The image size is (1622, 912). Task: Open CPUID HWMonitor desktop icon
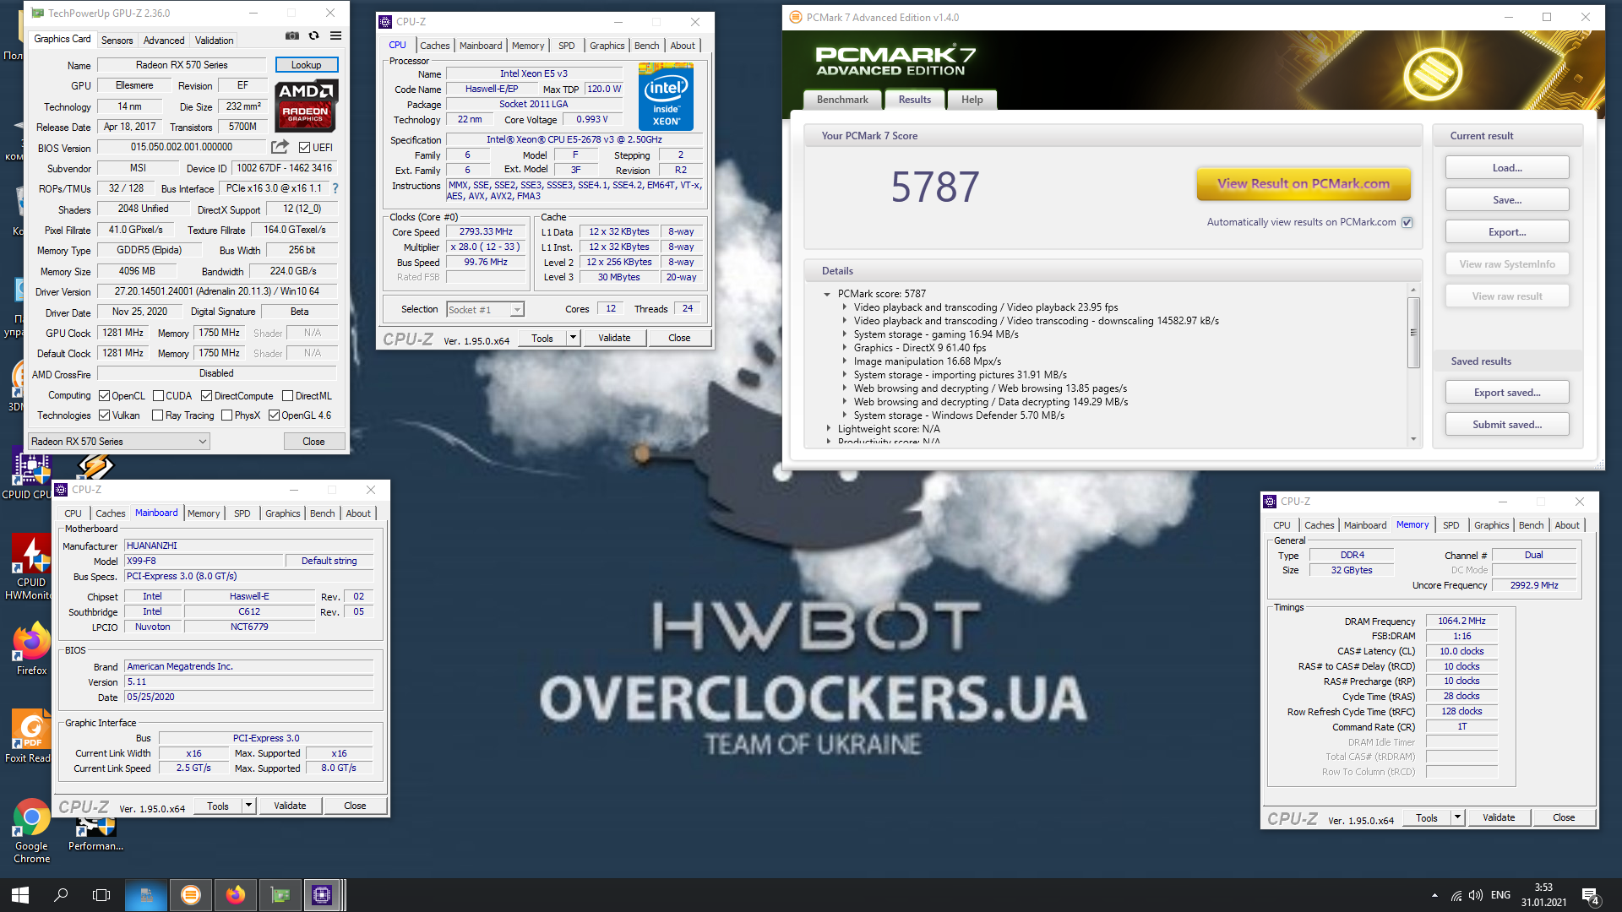tap(30, 567)
